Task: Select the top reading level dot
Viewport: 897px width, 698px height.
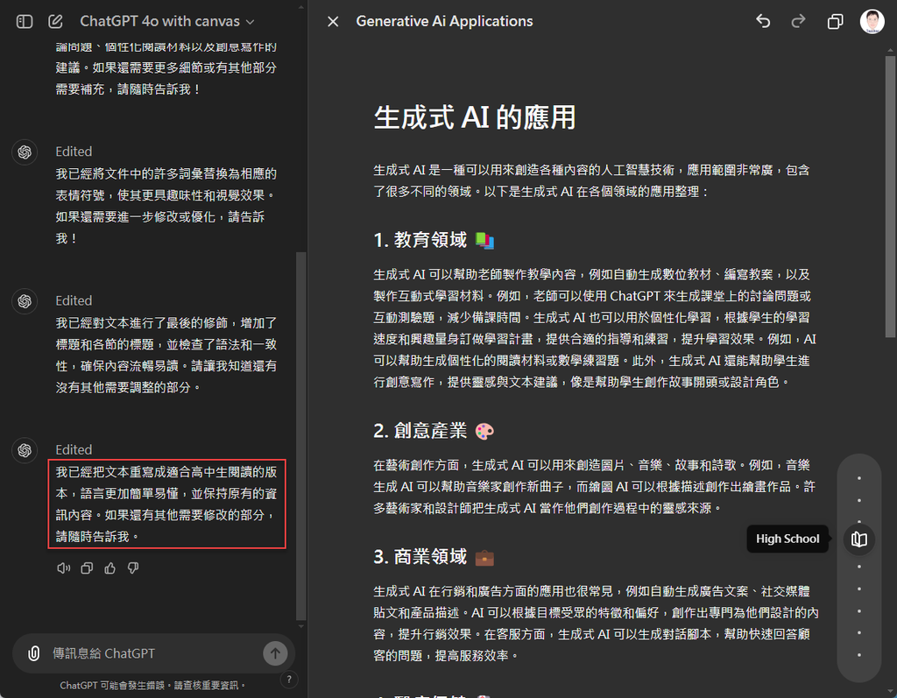Action: [x=858, y=478]
